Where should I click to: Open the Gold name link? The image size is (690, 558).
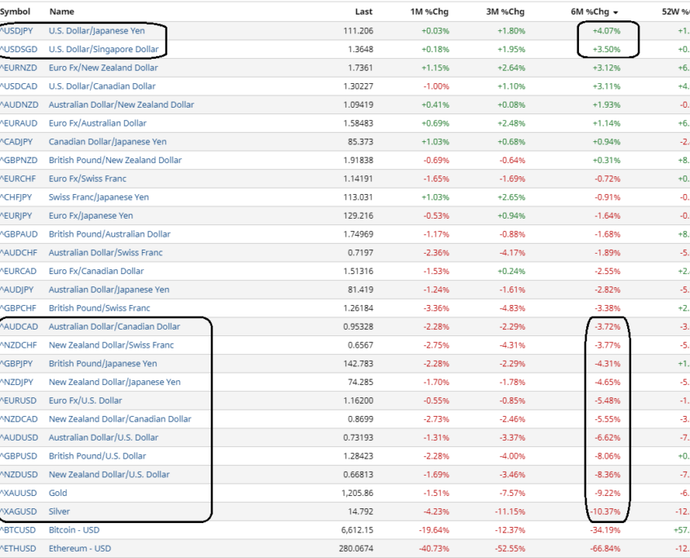pyautogui.click(x=58, y=493)
